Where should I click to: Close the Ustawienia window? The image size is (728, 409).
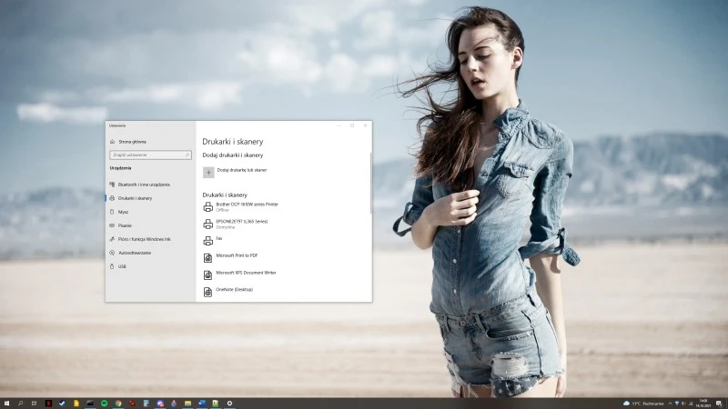pyautogui.click(x=366, y=125)
